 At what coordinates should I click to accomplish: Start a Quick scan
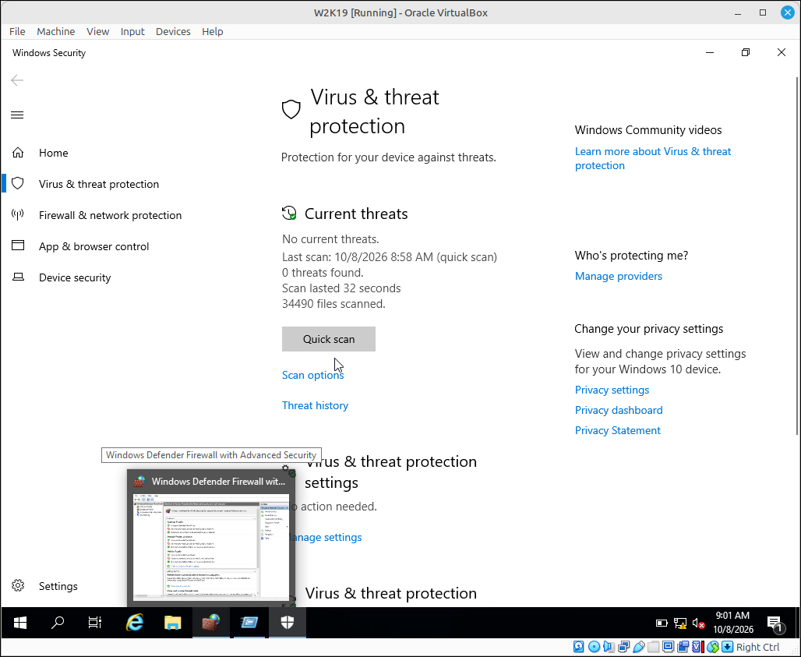(329, 339)
